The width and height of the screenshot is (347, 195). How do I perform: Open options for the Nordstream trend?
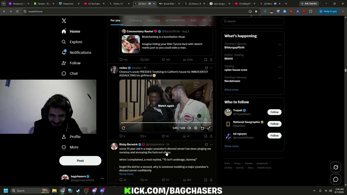coord(280,78)
